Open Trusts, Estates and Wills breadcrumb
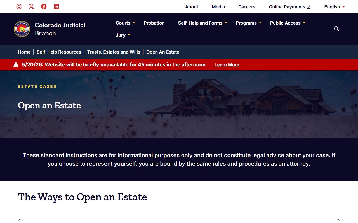Viewport: 358px width, 223px height. coord(114,52)
